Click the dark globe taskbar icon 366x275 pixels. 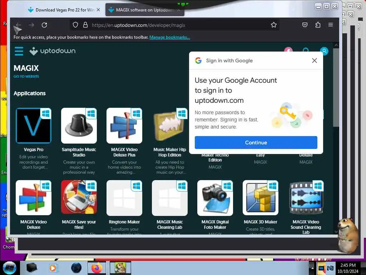coord(76,268)
